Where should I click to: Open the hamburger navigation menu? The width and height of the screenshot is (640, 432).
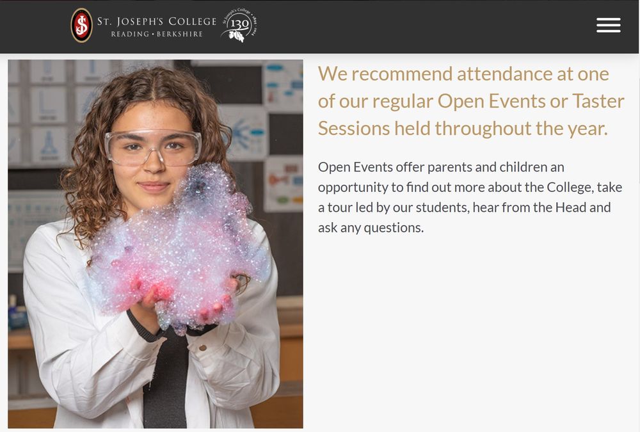pyautogui.click(x=608, y=25)
